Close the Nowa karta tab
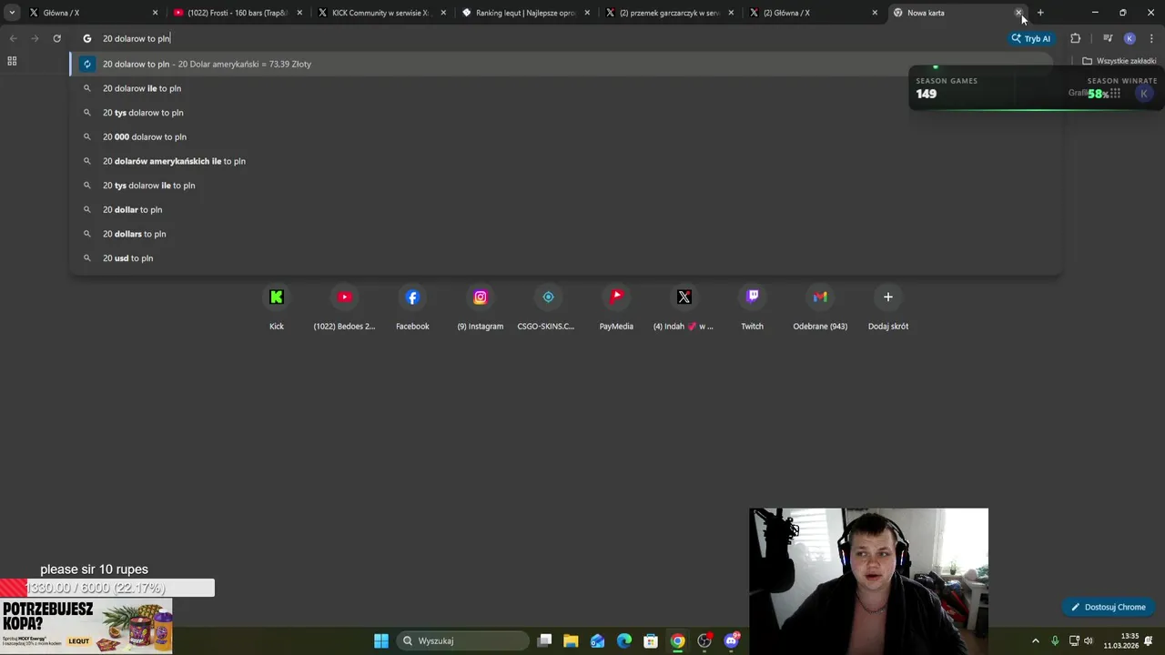1165x655 pixels. pyautogui.click(x=1018, y=13)
